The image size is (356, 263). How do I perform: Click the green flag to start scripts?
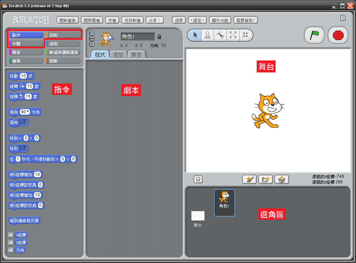314,35
